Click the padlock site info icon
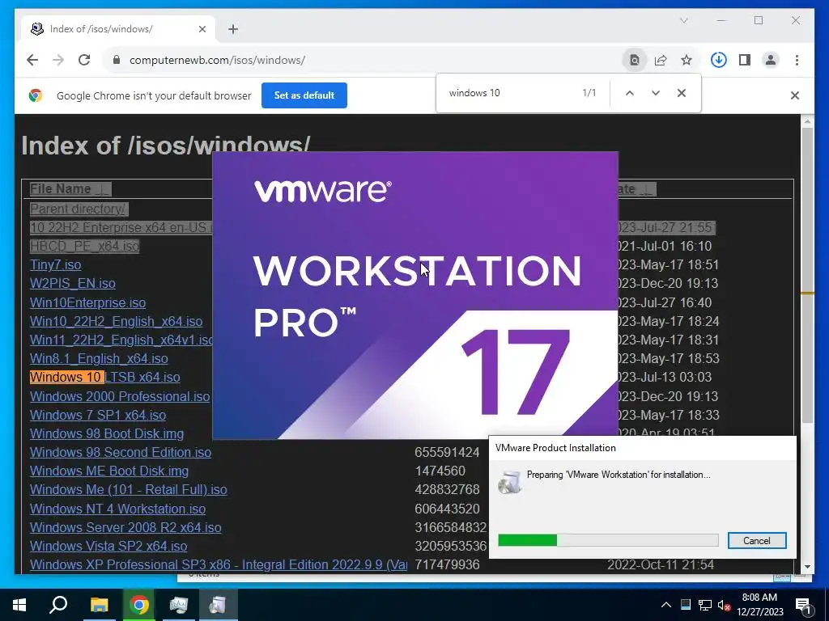Viewport: 829px width, 621px height. tap(117, 60)
